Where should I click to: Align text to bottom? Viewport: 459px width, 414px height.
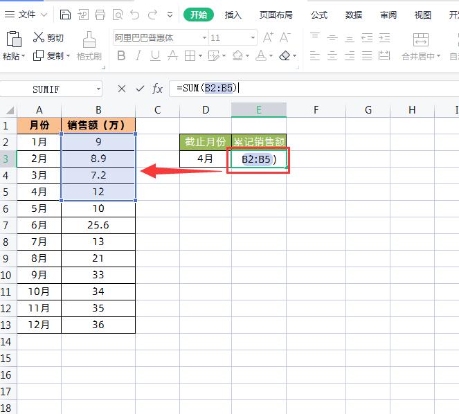click(350, 38)
